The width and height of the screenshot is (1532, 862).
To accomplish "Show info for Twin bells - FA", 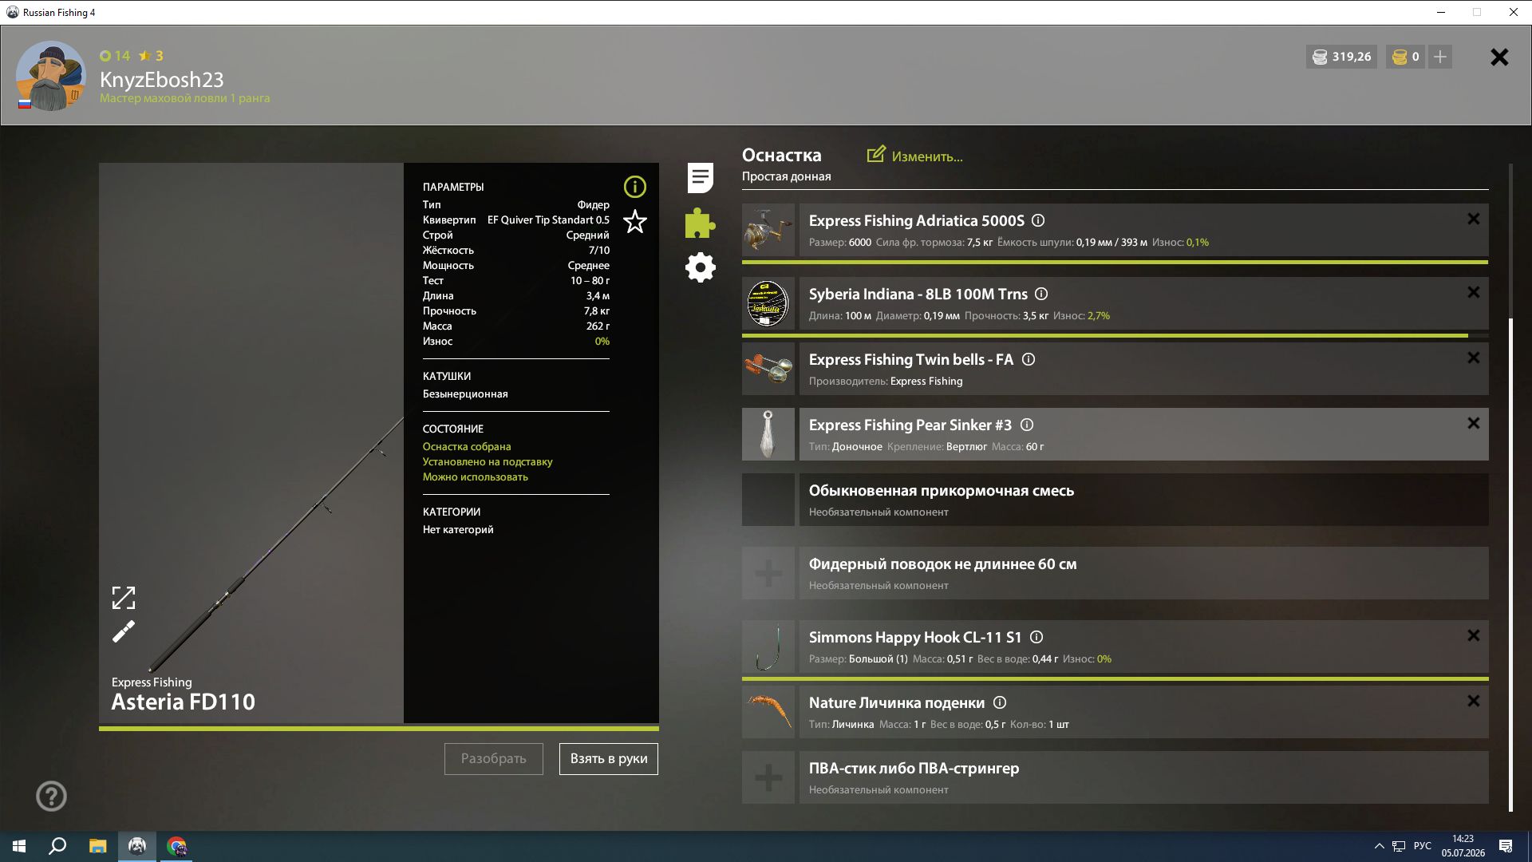I will tap(1029, 359).
